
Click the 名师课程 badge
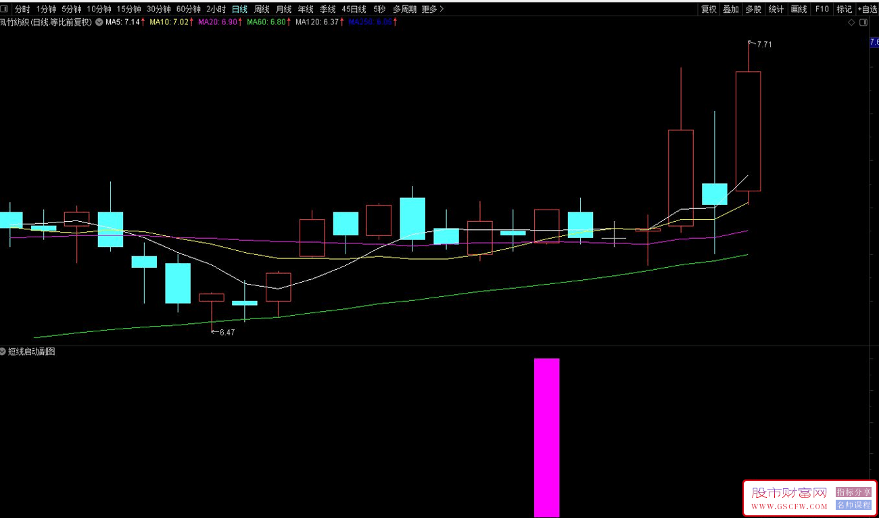(x=854, y=505)
